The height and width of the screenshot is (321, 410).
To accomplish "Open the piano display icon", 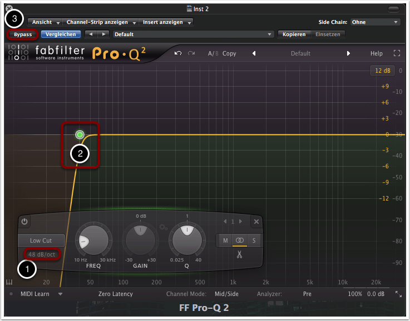I will (9, 282).
